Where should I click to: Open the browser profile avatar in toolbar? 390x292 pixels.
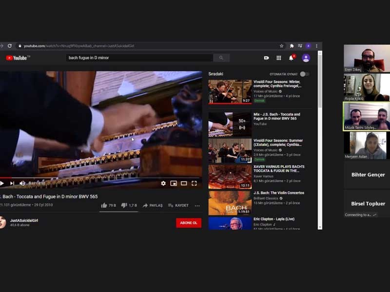click(x=309, y=46)
